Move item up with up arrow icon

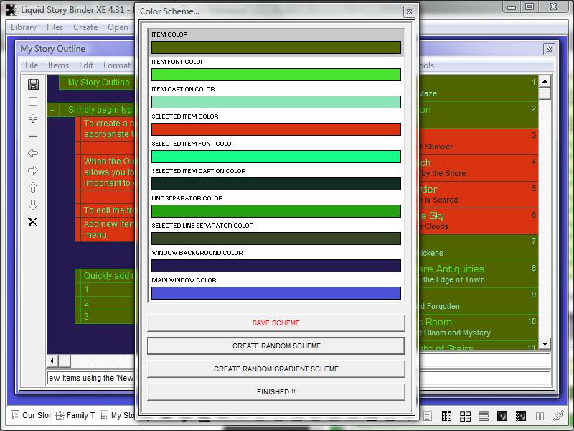click(33, 187)
